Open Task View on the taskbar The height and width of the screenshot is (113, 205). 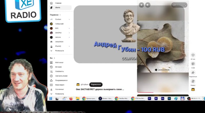click(x=57, y=99)
